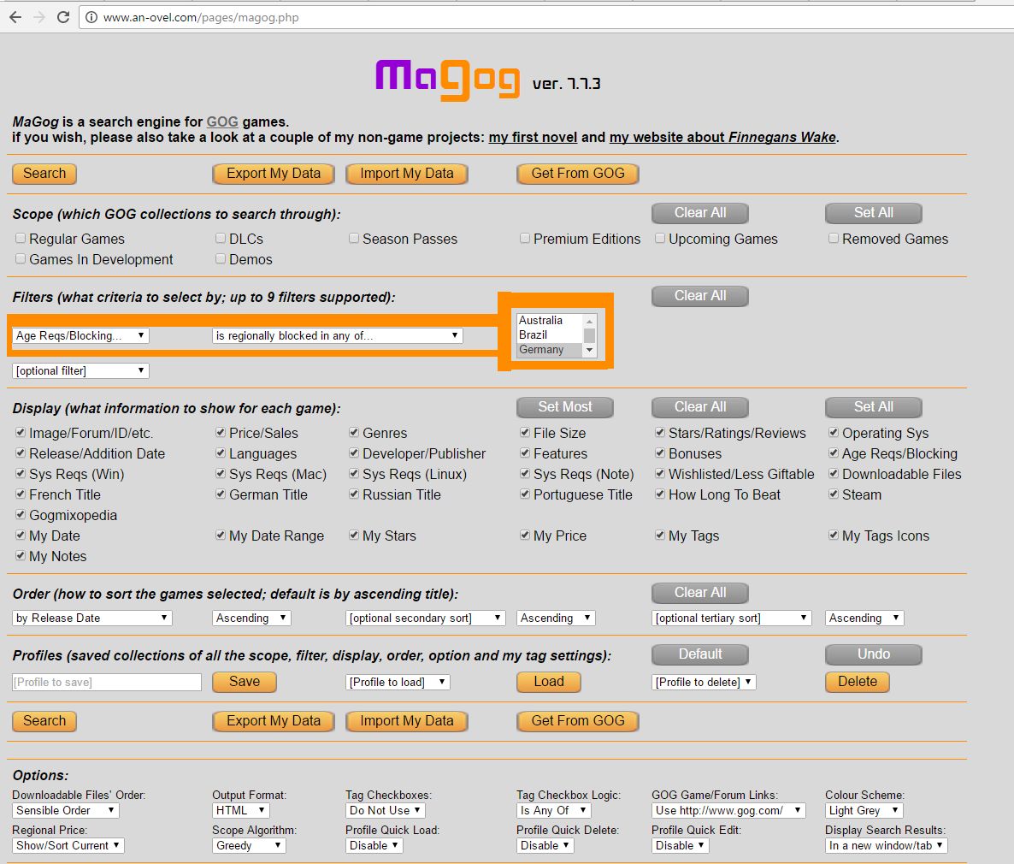1014x864 pixels.
Task: Open the 'my first novel' link
Action: [533, 137]
